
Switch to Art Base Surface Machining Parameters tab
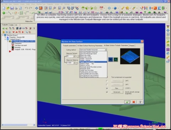pyautogui.click(x=90, y=46)
